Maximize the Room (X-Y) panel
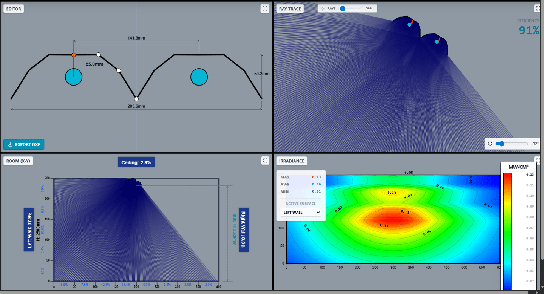 [x=265, y=161]
